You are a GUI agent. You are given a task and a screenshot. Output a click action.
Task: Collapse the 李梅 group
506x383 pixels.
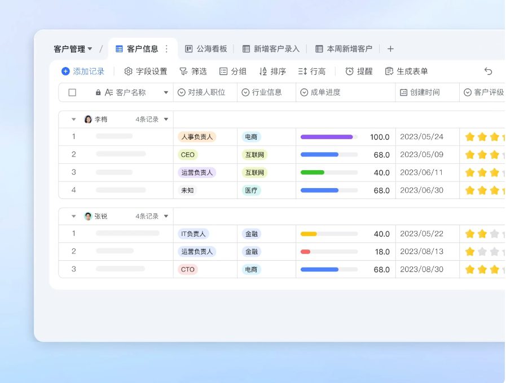(x=73, y=119)
